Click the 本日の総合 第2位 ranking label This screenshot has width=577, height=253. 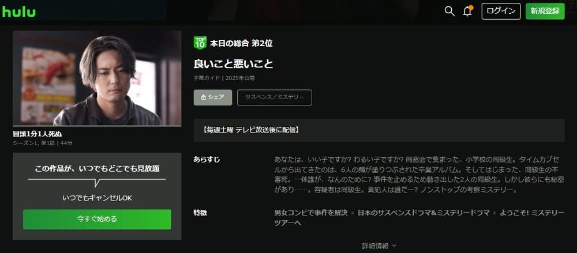(x=241, y=43)
